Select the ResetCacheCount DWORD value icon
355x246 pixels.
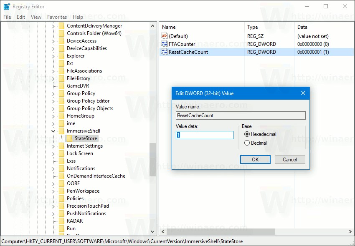(x=165, y=52)
